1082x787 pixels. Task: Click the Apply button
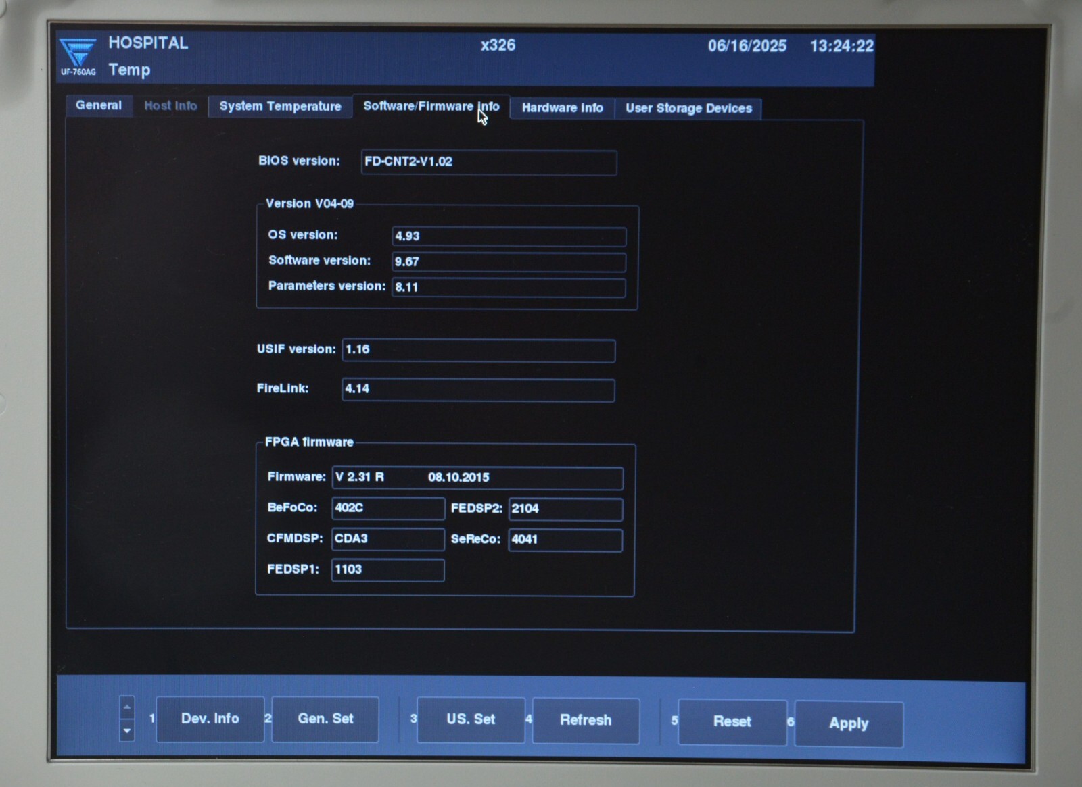849,723
